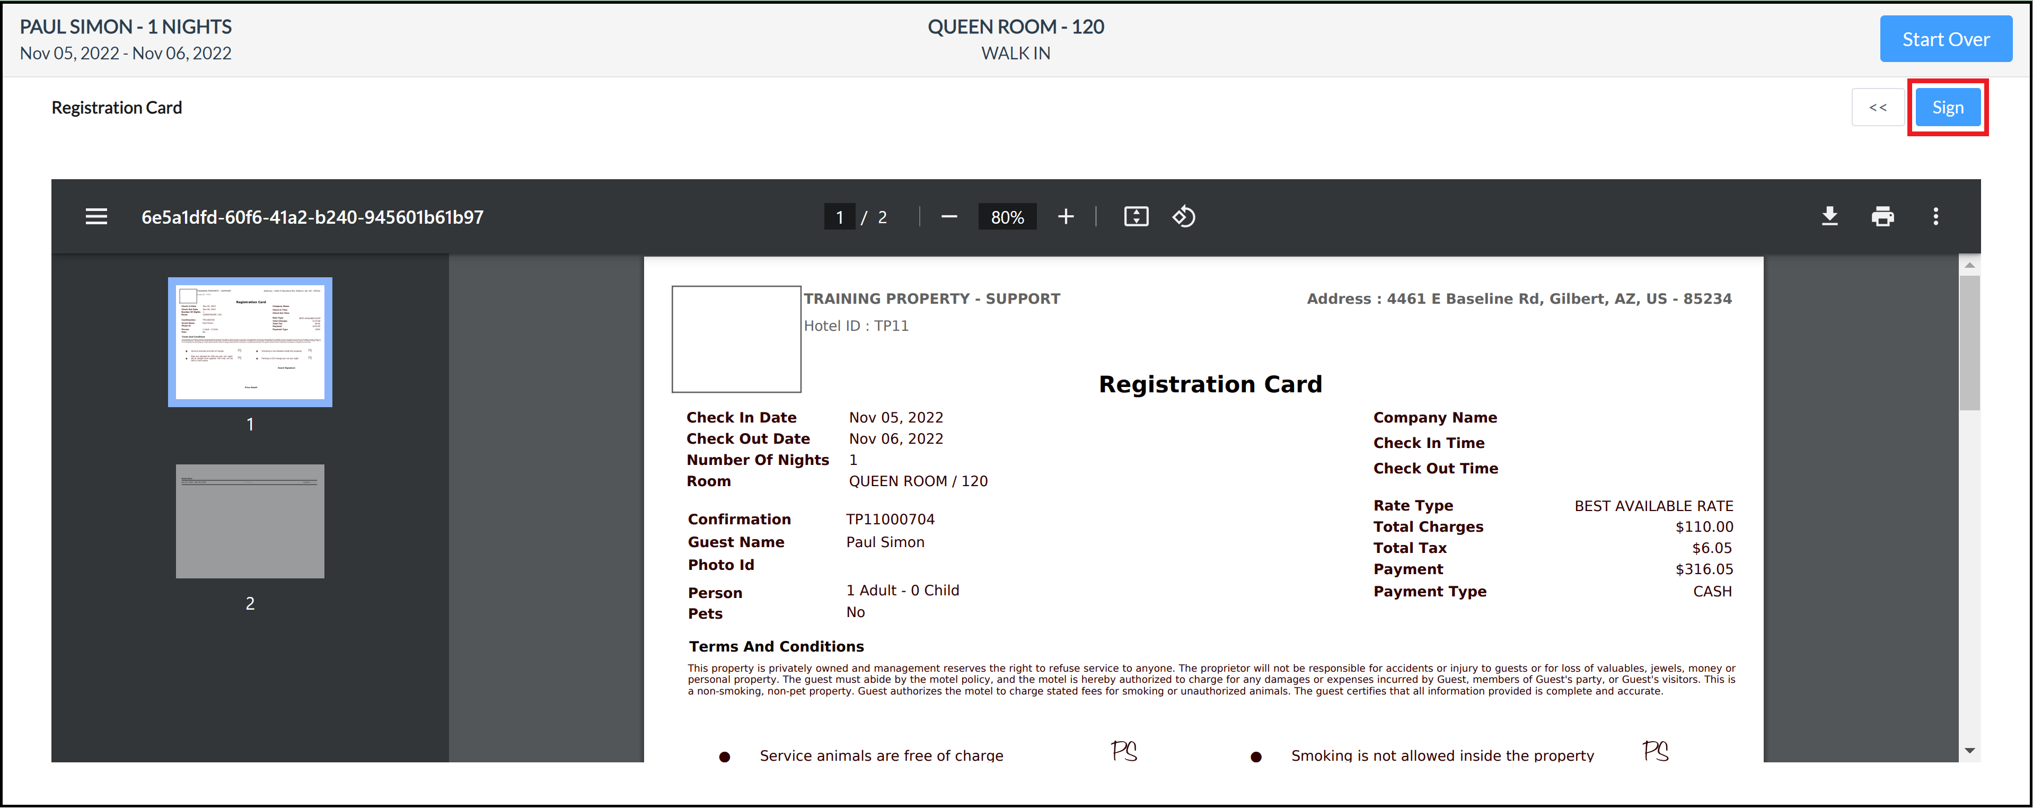Zoom in on the registration card
Viewport: 2033px width, 809px height.
click(1066, 216)
